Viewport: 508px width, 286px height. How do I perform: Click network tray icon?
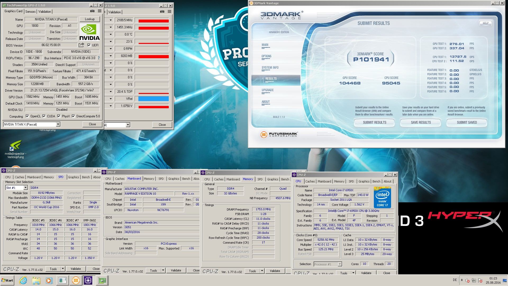(474, 280)
